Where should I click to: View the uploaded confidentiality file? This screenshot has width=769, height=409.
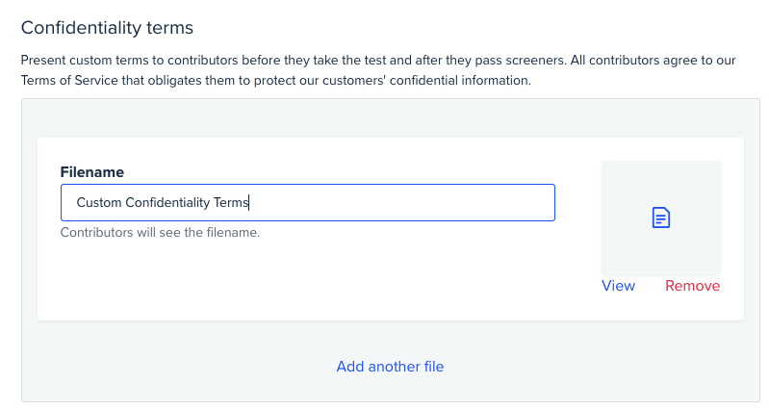tap(618, 286)
